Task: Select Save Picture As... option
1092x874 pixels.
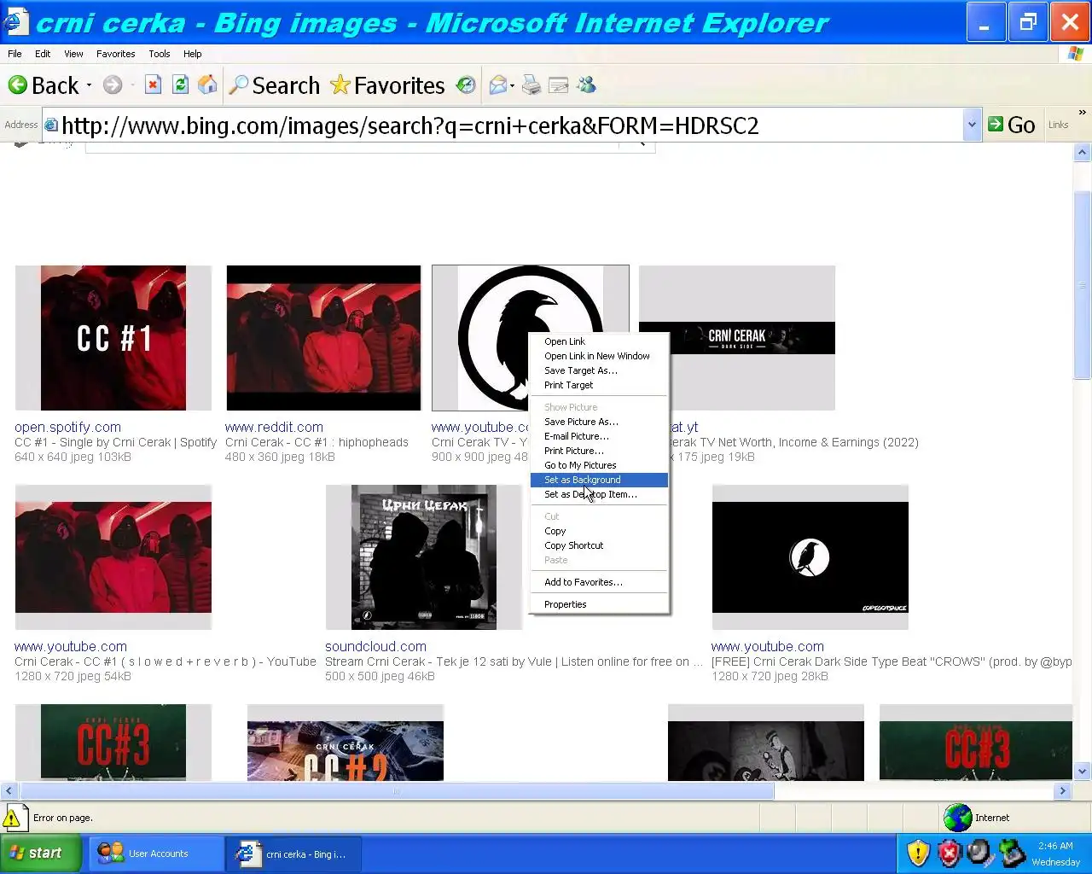Action: coord(599,422)
